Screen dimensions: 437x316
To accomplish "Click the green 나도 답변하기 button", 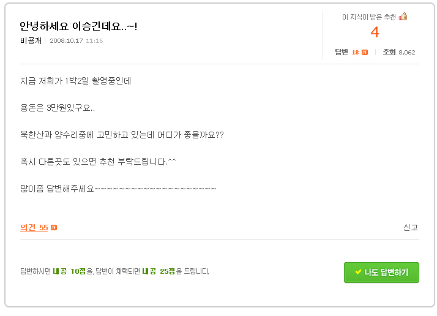I will coord(381,272).
